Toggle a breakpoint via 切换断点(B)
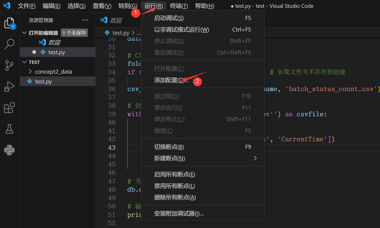380x228 pixels. [169, 147]
